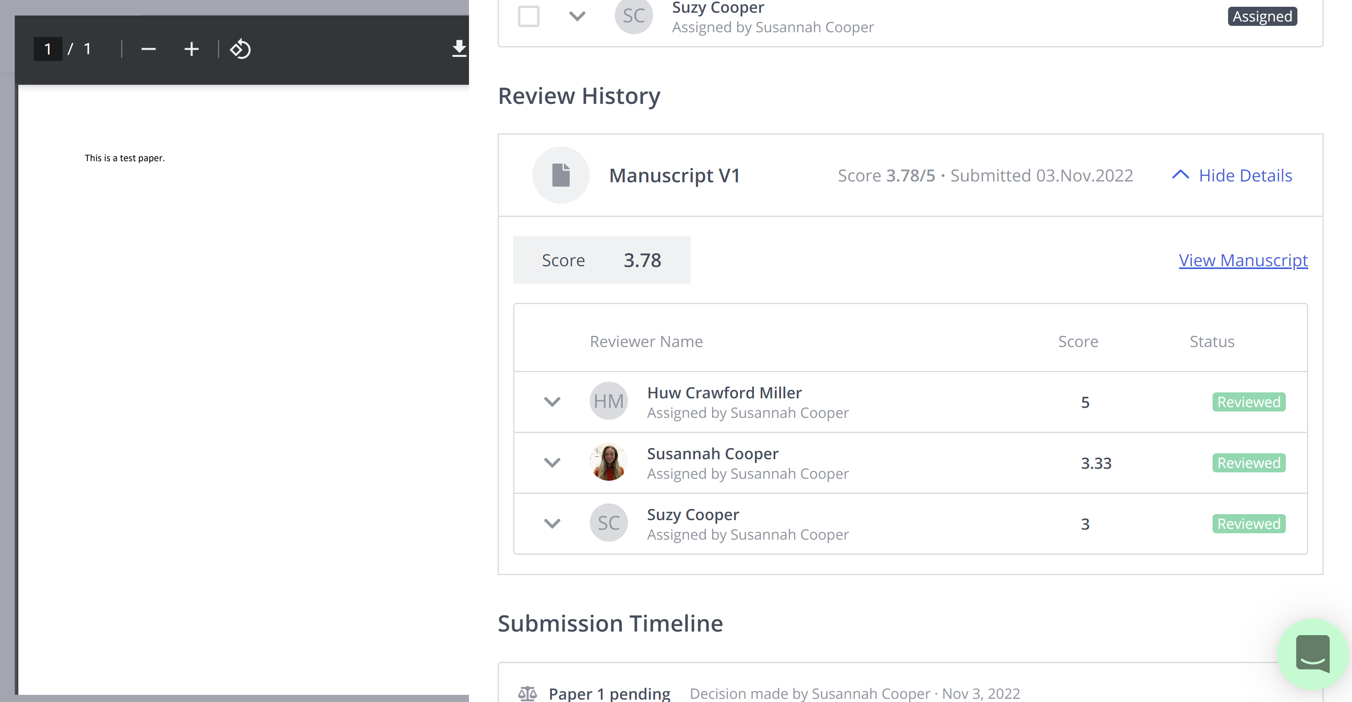Tick the checkbox beside Suzy Cooper
1352x702 pixels.
click(x=528, y=16)
